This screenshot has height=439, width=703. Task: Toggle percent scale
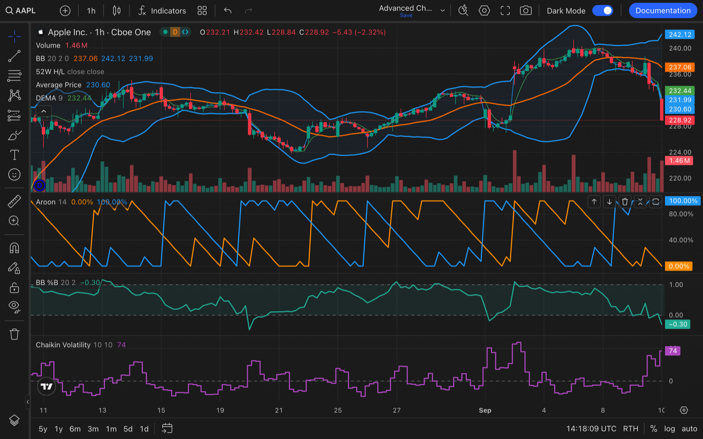[x=654, y=429]
